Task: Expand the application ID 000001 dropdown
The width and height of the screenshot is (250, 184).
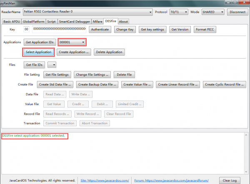Action: pos(72,42)
